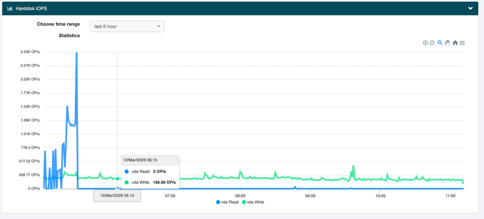
Task: Click the Harddisk IOPS panel title
Action: point(31,8)
